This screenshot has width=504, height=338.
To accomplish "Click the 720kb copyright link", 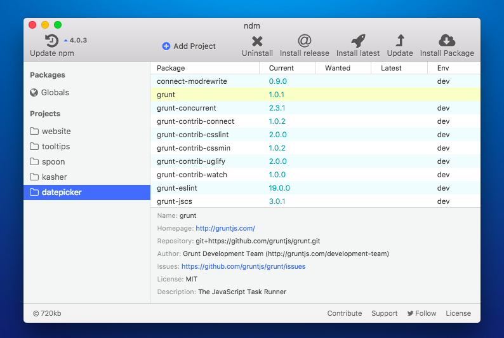I will coord(47,313).
